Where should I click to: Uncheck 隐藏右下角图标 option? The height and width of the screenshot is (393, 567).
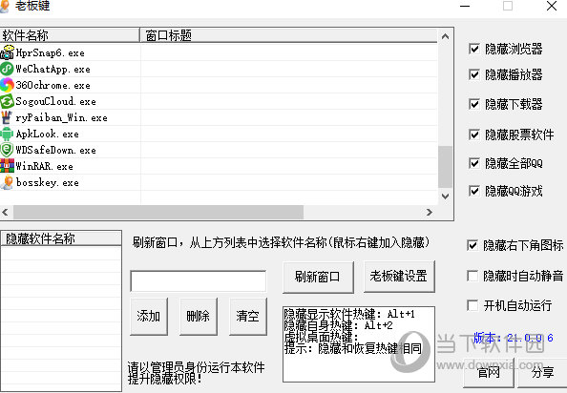click(x=472, y=246)
